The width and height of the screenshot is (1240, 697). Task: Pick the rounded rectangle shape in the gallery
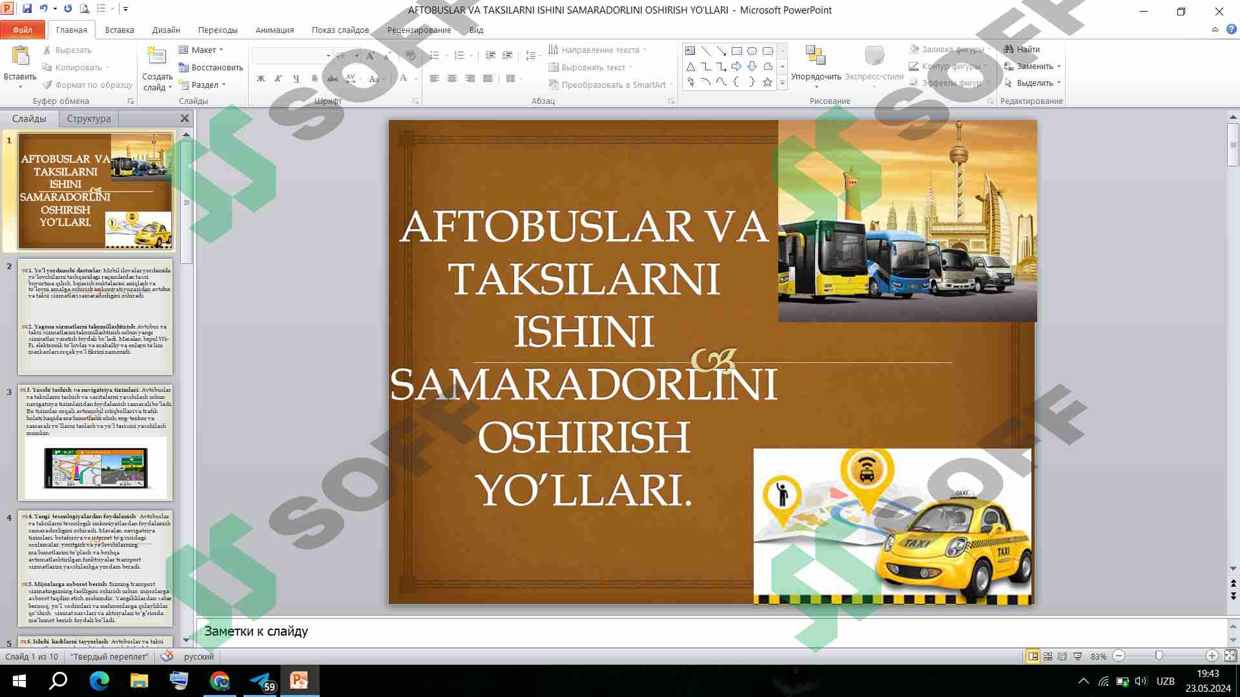[768, 50]
